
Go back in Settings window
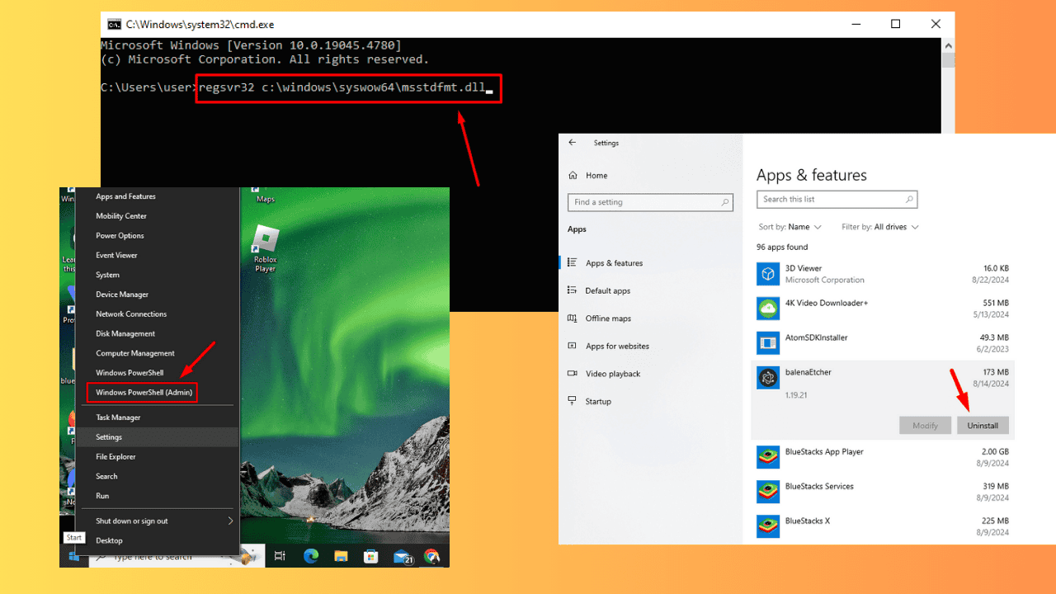point(573,143)
